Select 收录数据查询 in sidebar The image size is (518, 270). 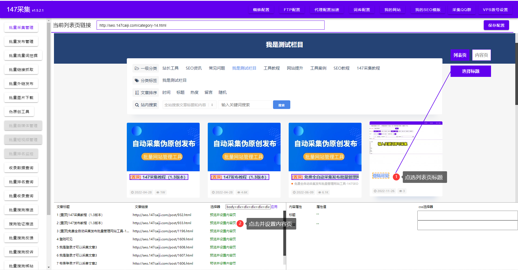click(x=21, y=168)
